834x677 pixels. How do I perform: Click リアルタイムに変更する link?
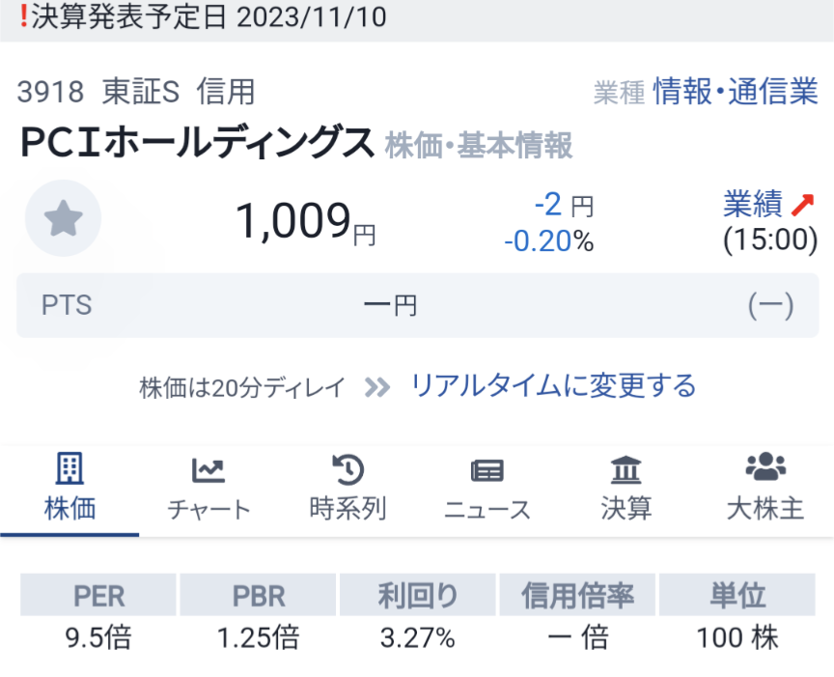click(x=553, y=386)
